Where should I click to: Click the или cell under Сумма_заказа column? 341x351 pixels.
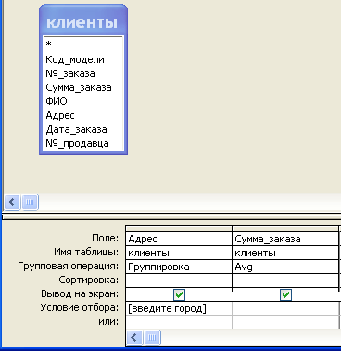tap(285, 322)
